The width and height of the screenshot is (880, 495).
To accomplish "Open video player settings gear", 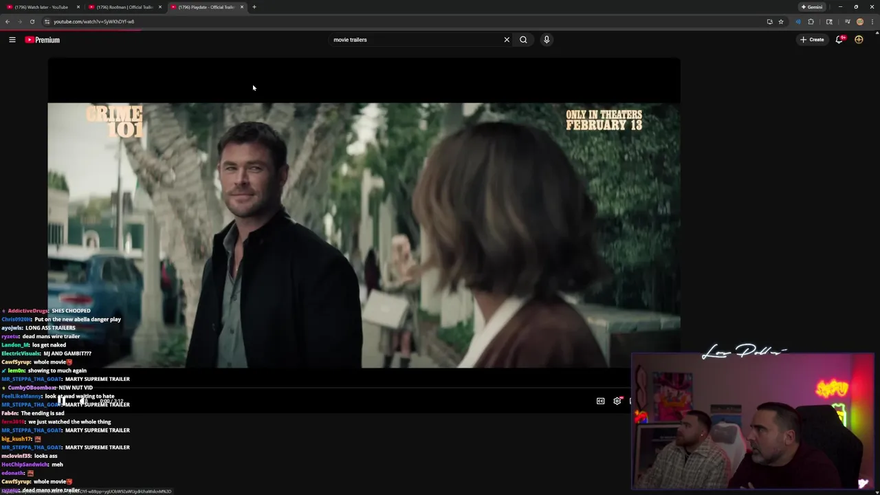I will click(x=617, y=401).
